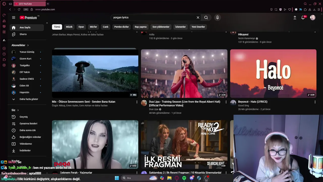Image resolution: width=323 pixels, height=182 pixels.
Task: Open more options for Beyoncé Halo video
Action: click(315, 102)
